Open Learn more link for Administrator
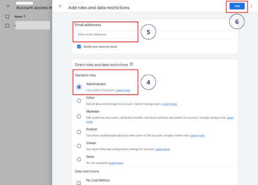258x185 pixels. 123,90
